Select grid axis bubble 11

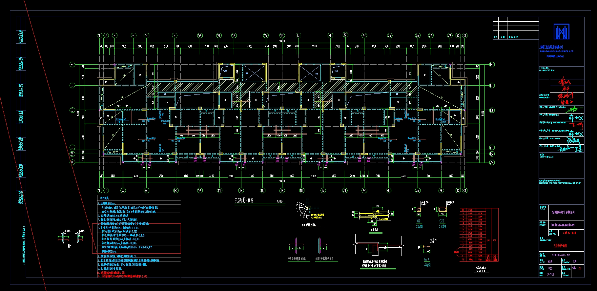click(219, 190)
